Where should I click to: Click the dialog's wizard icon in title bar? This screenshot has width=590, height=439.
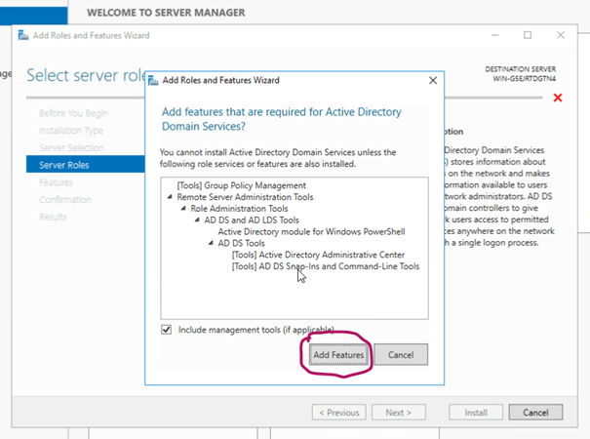tap(153, 80)
